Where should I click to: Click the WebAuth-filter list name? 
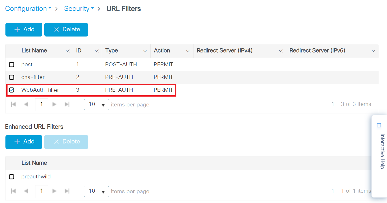click(40, 90)
